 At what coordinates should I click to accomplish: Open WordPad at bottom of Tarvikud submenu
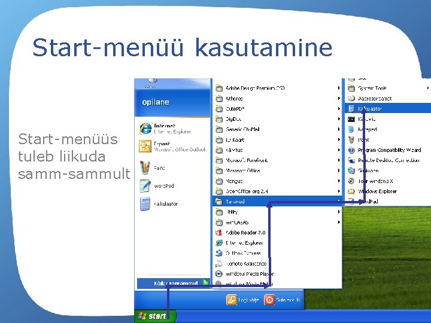pyautogui.click(x=388, y=202)
